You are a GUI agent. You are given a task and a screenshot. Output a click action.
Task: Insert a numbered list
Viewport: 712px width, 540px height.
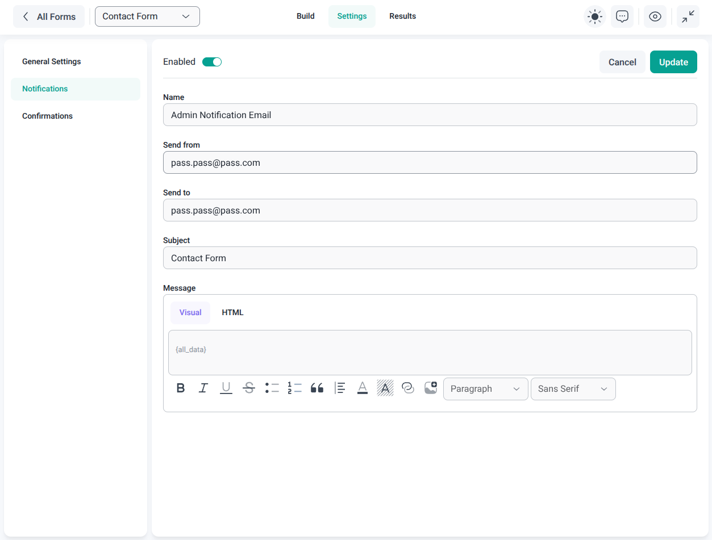coord(294,388)
